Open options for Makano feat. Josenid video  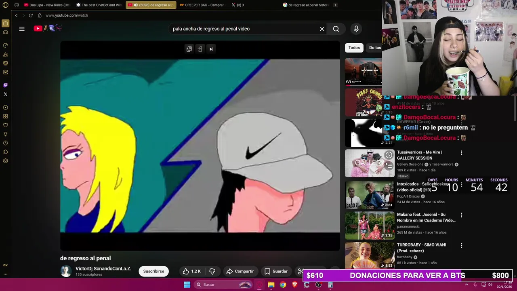461,215
